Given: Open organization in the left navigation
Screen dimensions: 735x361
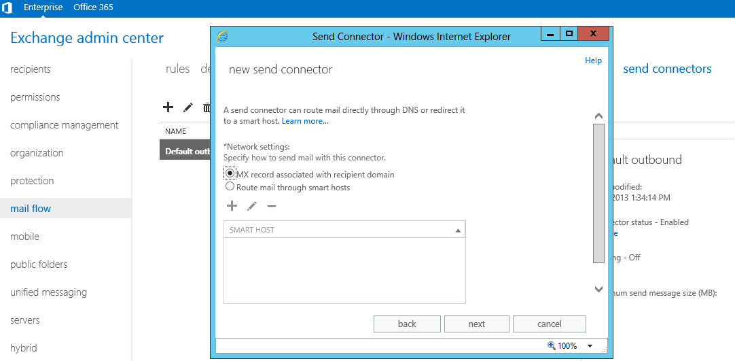Looking at the screenshot, I should (37, 153).
